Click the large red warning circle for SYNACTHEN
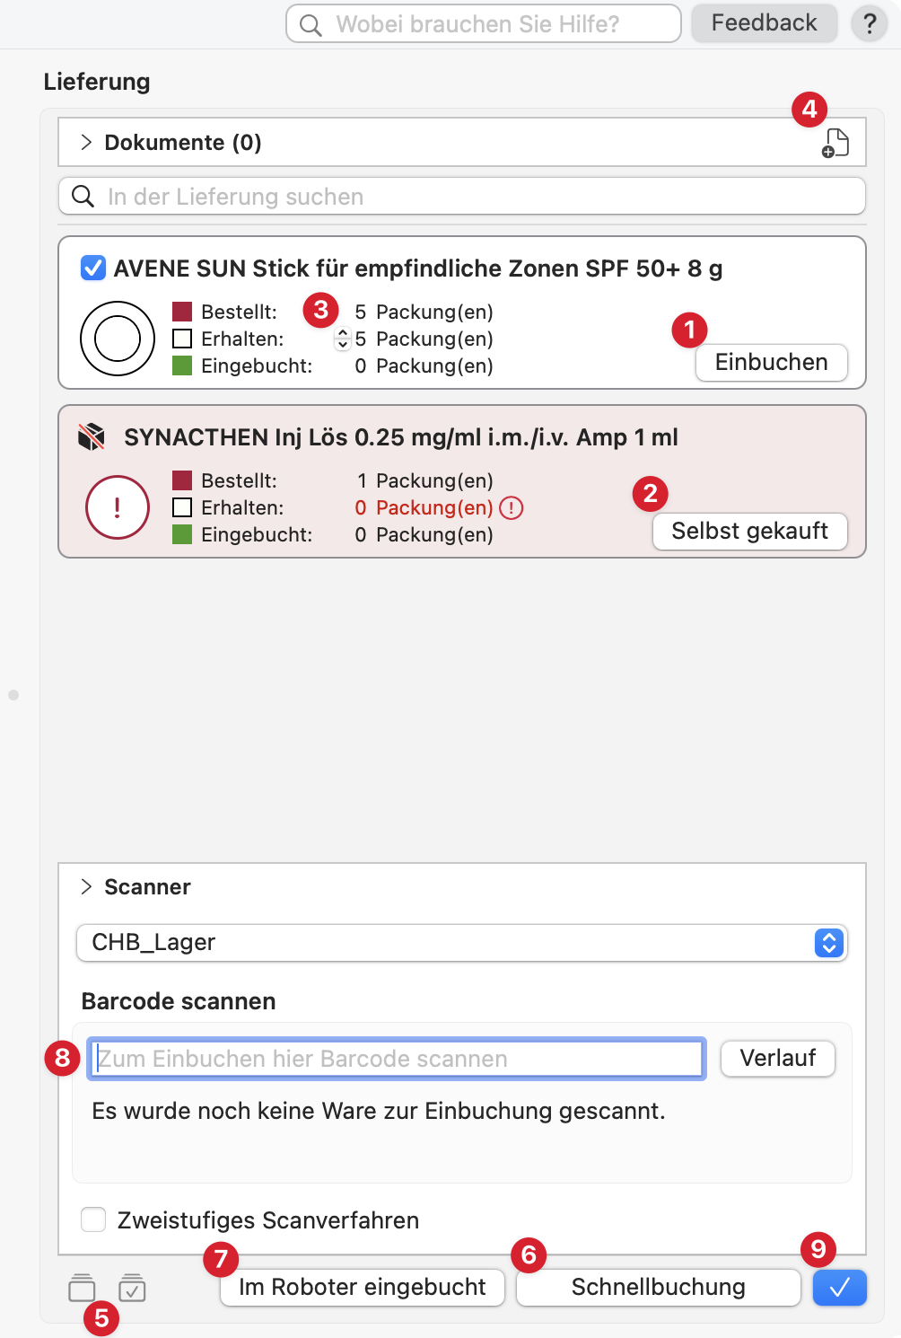 (x=118, y=507)
